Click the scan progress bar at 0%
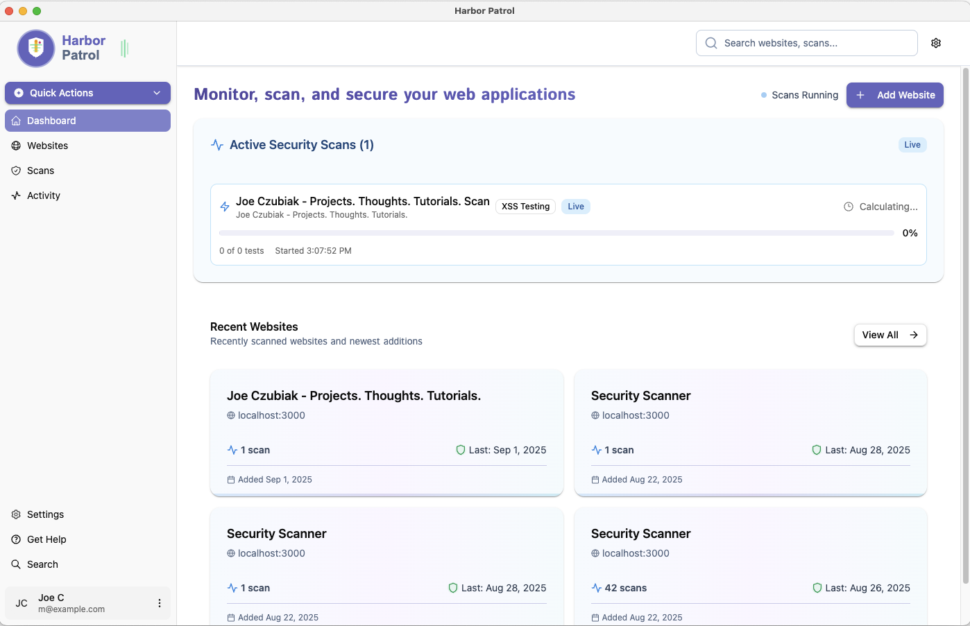Viewport: 970px width, 626px height. (556, 233)
